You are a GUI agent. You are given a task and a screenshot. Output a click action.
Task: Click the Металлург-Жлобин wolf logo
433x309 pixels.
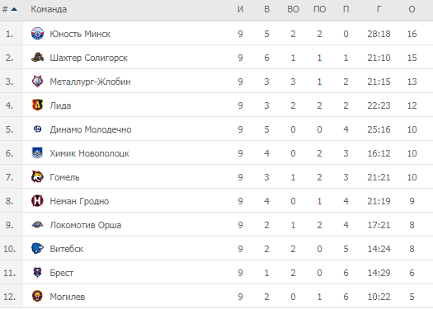(x=37, y=82)
